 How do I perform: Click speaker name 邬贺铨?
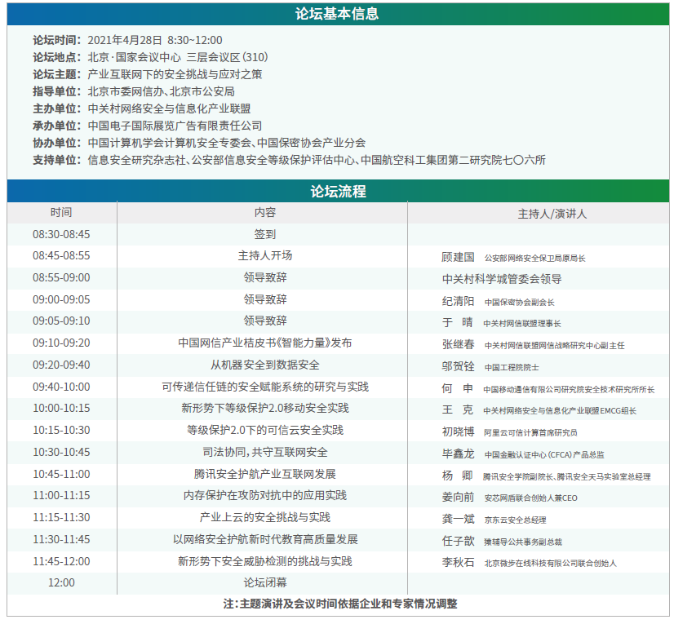click(x=458, y=366)
